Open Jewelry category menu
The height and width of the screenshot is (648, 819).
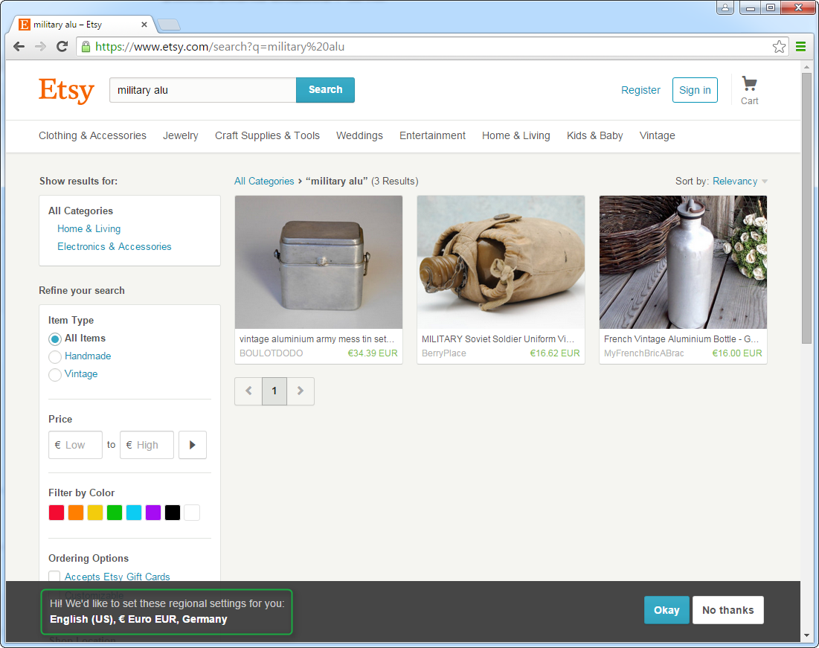pos(180,135)
